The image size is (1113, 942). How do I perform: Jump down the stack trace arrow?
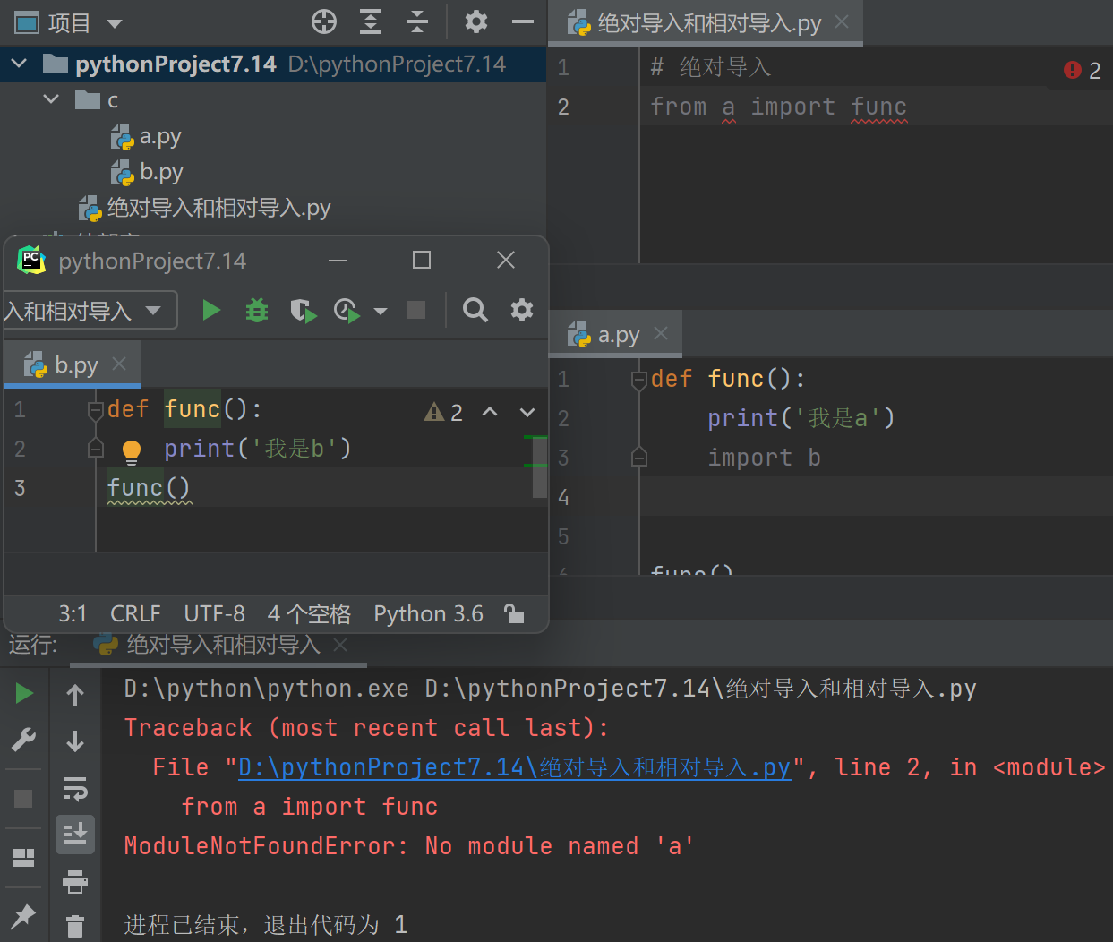75,741
